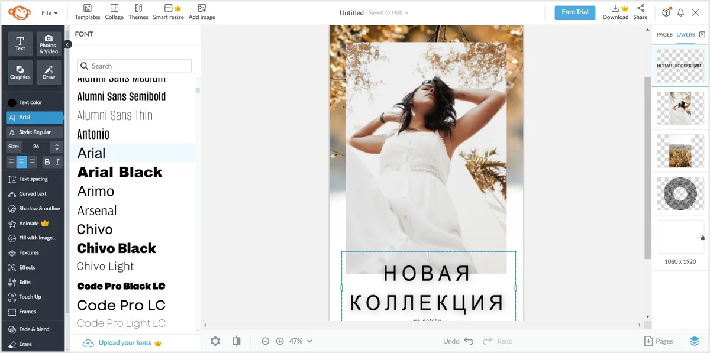Open the Collage tool

(x=114, y=12)
